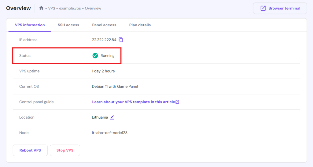The image size is (313, 167).
Task: Click the IP address label
Action: click(28, 40)
